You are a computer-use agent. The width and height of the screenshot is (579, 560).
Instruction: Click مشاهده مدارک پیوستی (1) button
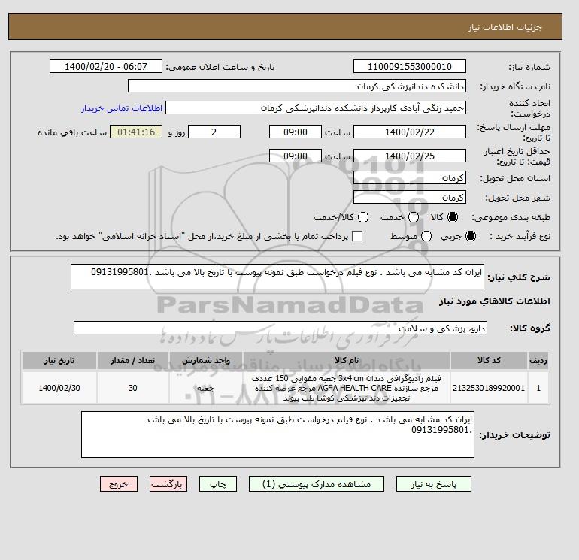point(317,484)
